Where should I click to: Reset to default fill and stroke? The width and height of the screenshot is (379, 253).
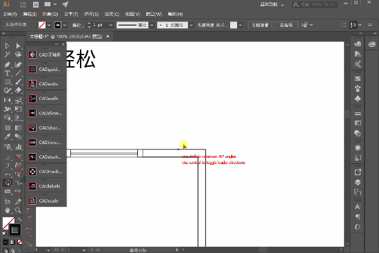[4, 234]
